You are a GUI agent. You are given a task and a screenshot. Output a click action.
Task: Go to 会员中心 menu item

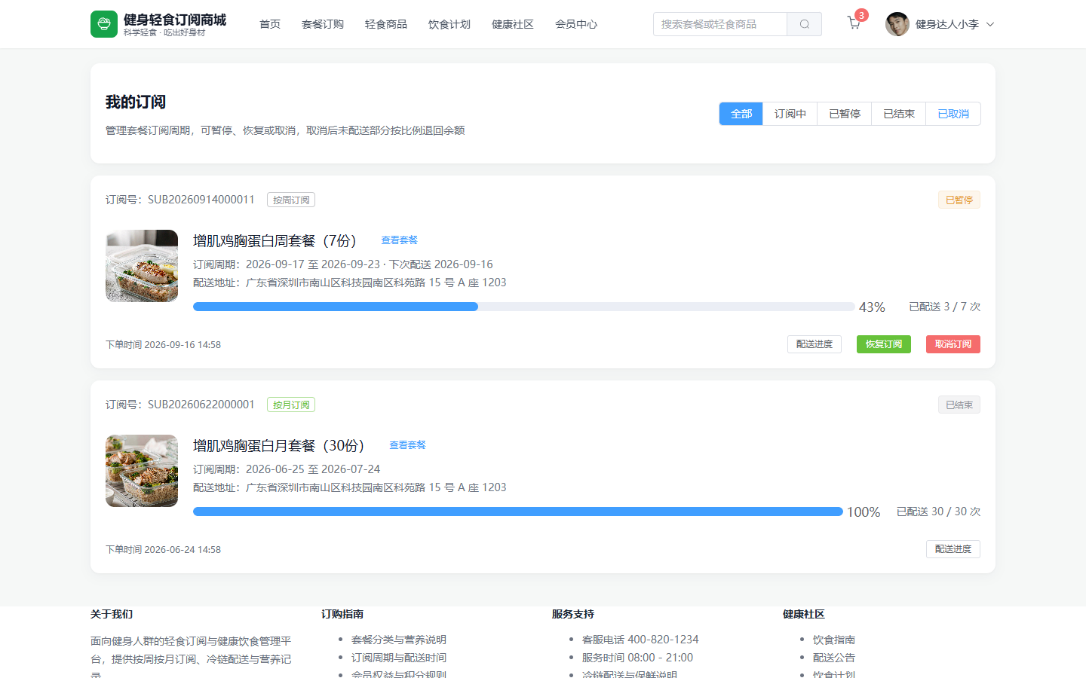pos(576,24)
